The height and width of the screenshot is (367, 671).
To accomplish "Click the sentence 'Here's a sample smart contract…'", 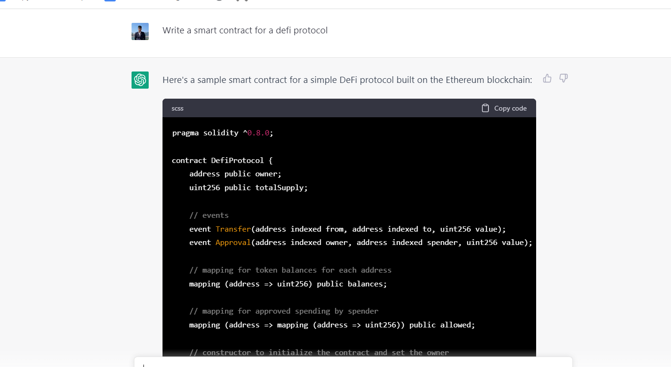I will [347, 80].
